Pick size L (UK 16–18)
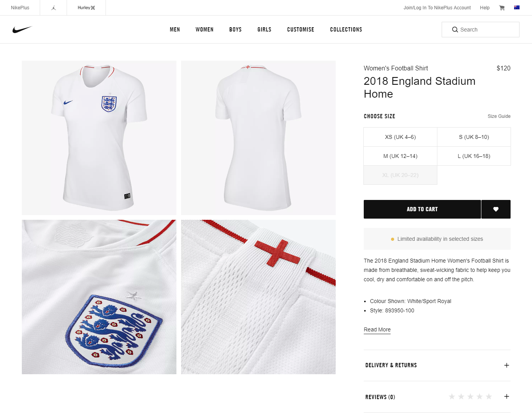The height and width of the screenshot is (417, 532). (x=474, y=156)
